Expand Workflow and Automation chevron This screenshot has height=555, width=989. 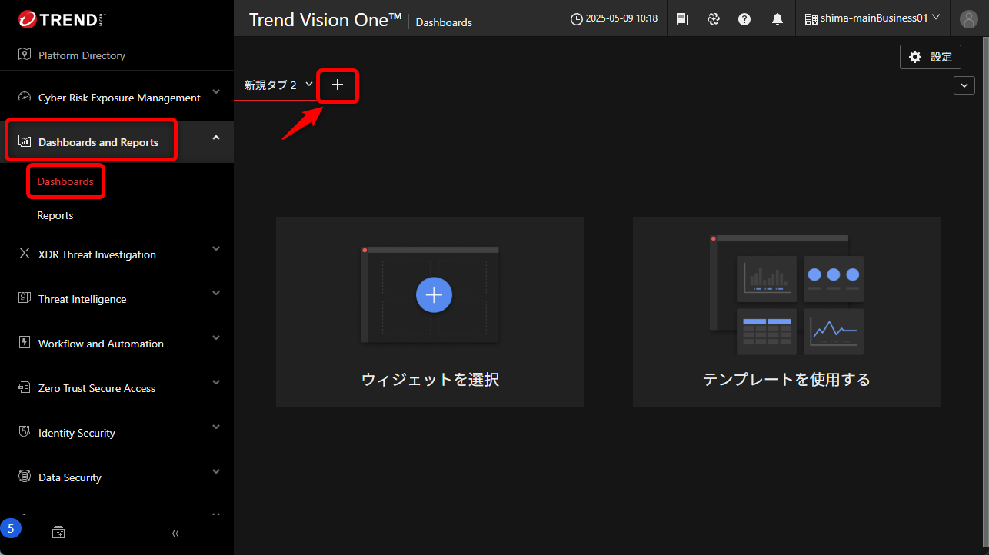pos(216,338)
